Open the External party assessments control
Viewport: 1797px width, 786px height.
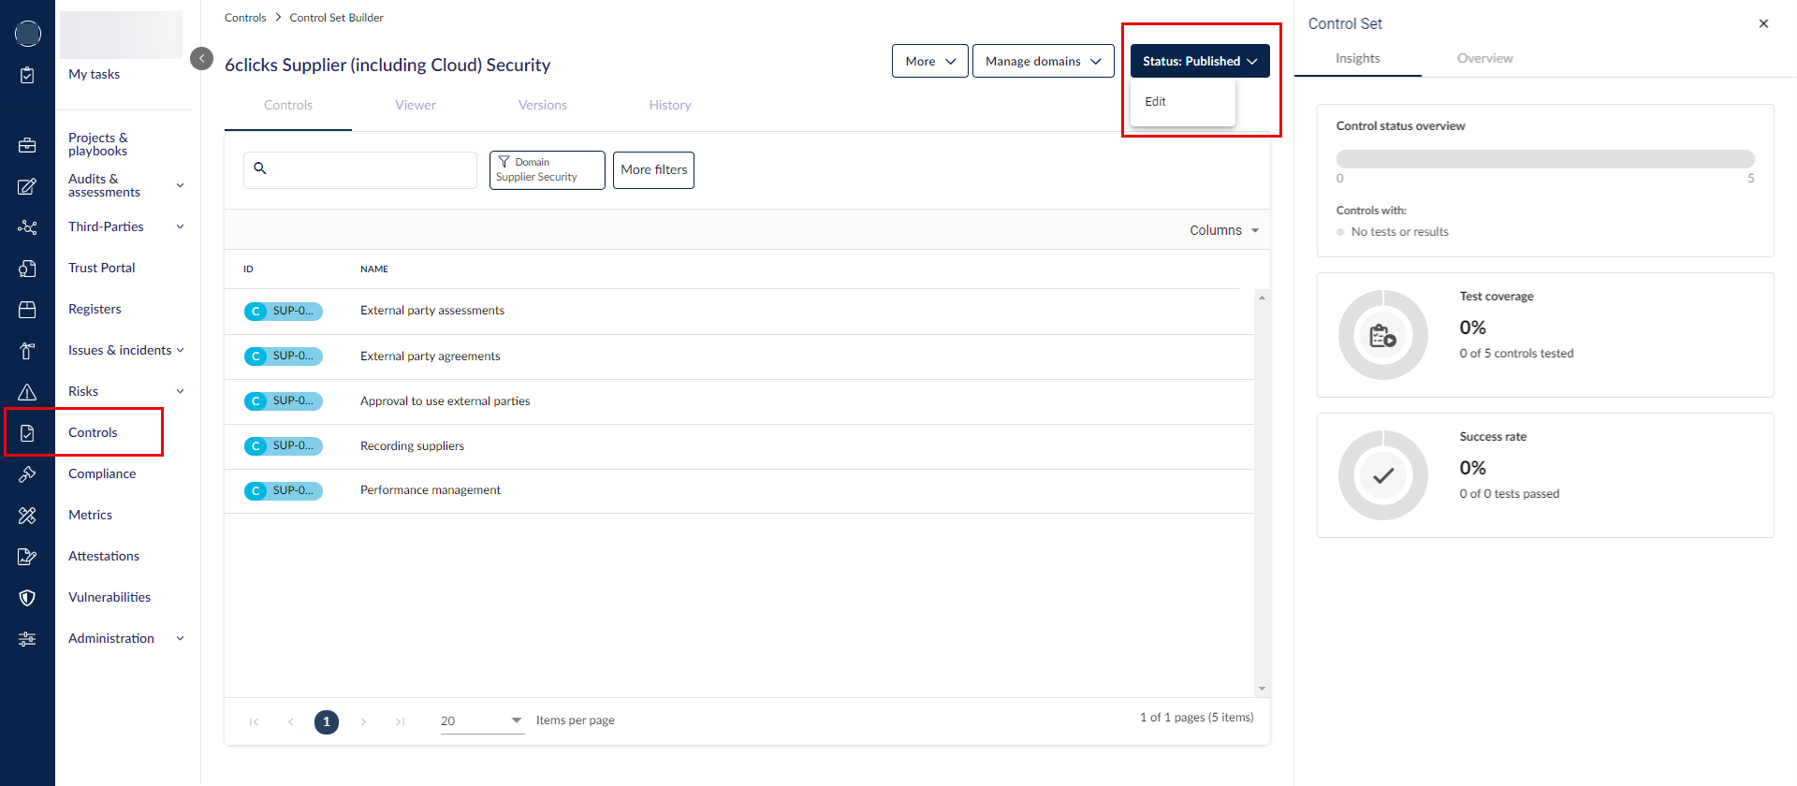click(x=432, y=311)
